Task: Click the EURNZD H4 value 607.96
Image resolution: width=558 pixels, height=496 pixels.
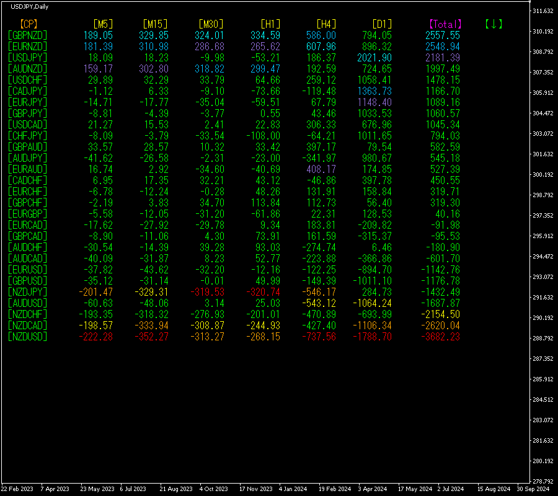Action: 321,46
